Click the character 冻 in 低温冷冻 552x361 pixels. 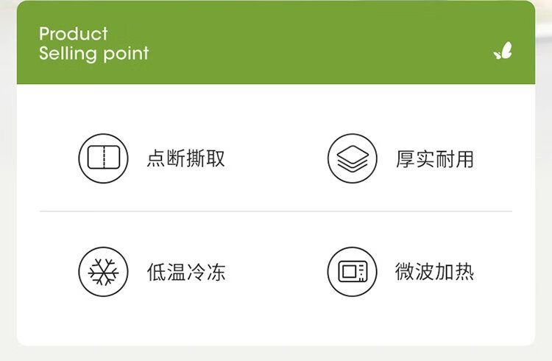[x=216, y=273]
